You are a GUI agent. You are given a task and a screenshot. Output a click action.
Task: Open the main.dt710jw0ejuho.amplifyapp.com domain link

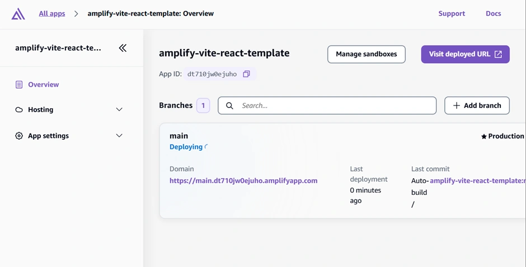(x=243, y=180)
